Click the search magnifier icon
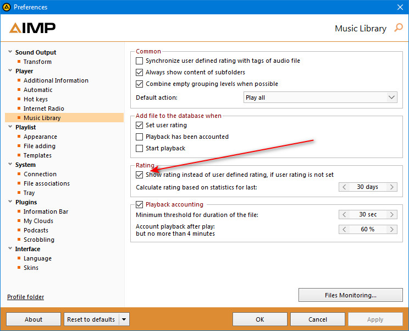 [x=399, y=28]
